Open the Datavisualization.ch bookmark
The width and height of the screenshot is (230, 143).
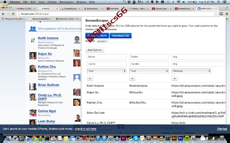click(x=41, y=19)
